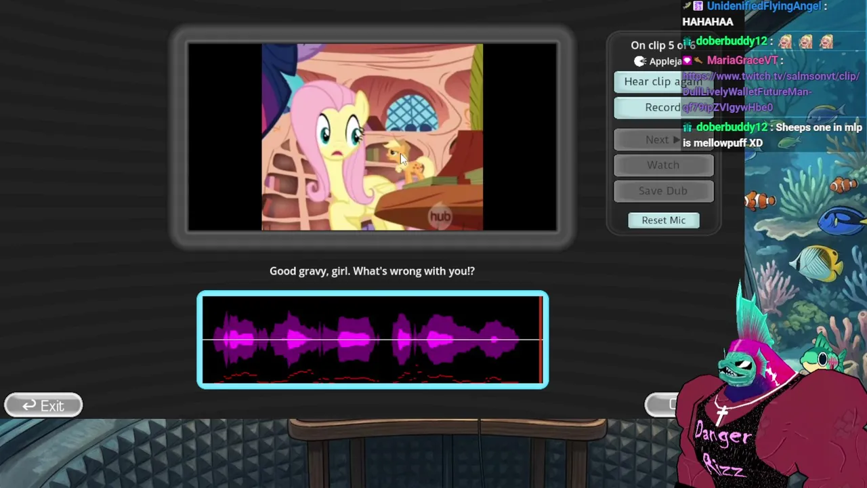The height and width of the screenshot is (488, 867).
Task: Click the line "Good gravy, girl. What's wrong with you!?"
Action: (372, 271)
